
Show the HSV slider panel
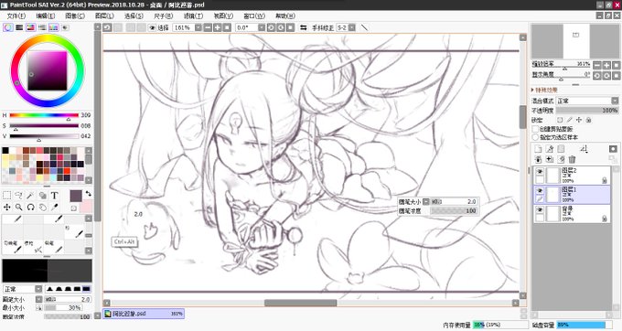pos(30,27)
